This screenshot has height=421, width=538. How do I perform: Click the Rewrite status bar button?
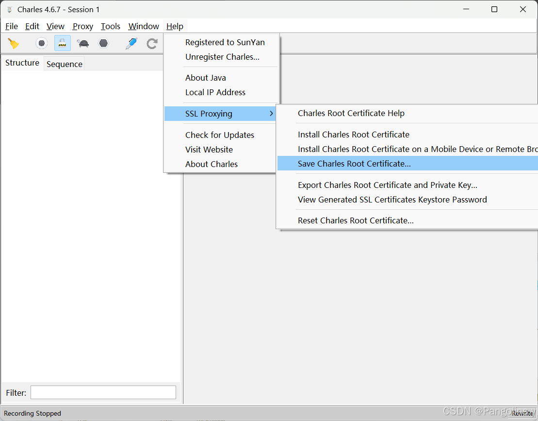point(522,413)
